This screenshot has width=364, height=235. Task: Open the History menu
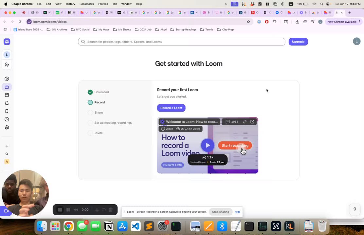tap(70, 4)
